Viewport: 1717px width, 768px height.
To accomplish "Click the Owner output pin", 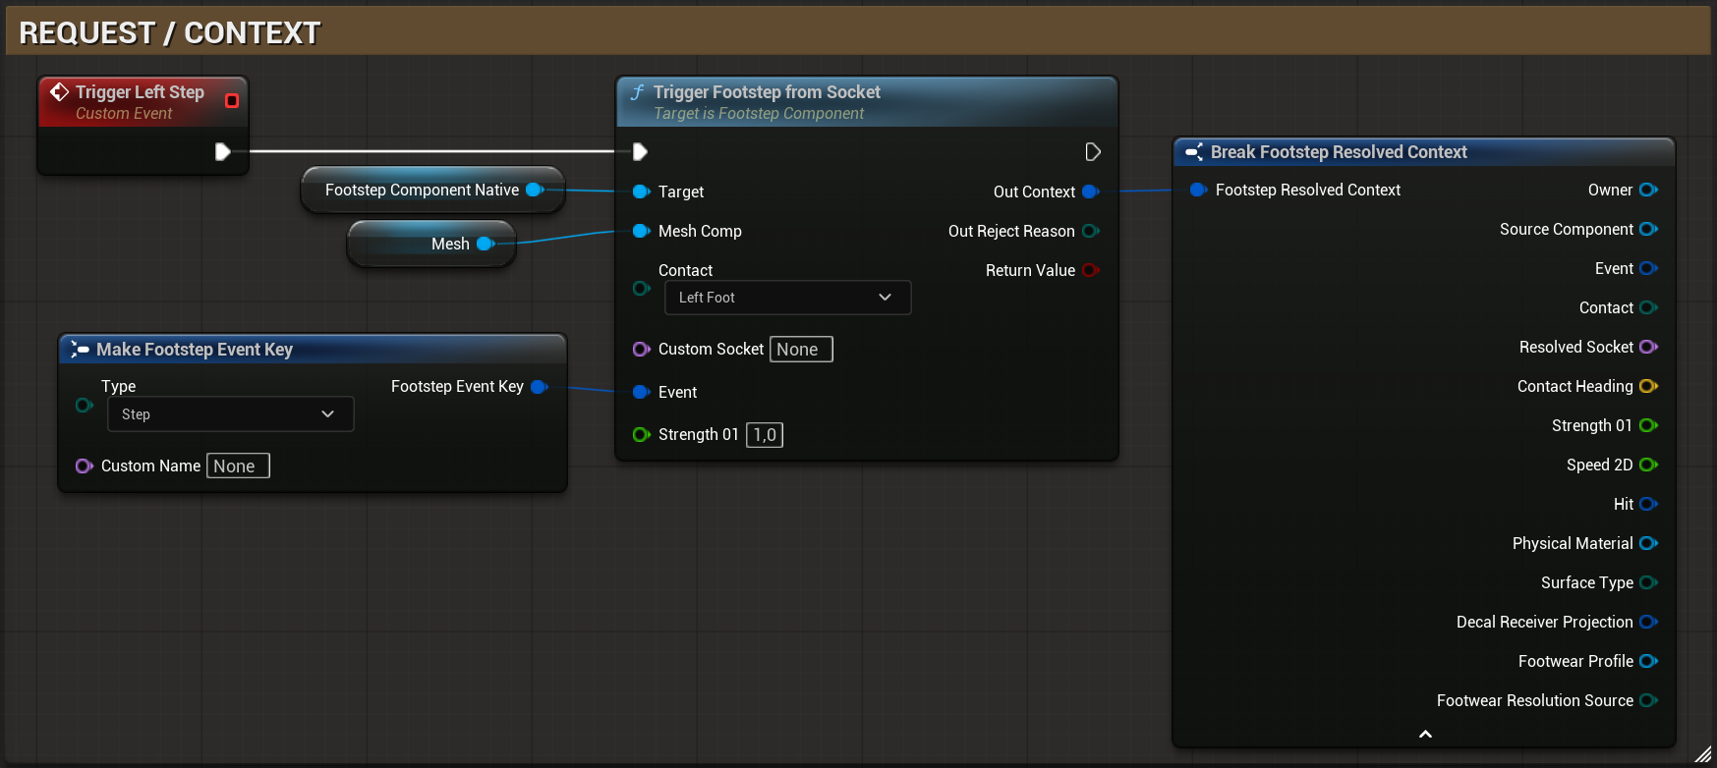I will [1649, 190].
